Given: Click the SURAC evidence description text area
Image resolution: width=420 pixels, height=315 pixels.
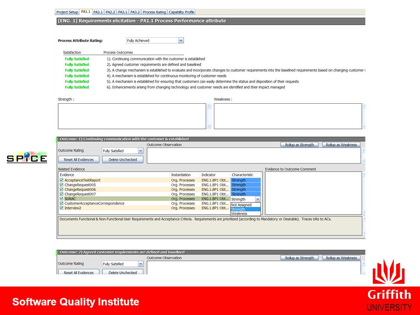Looking at the screenshot, I should point(210,226).
